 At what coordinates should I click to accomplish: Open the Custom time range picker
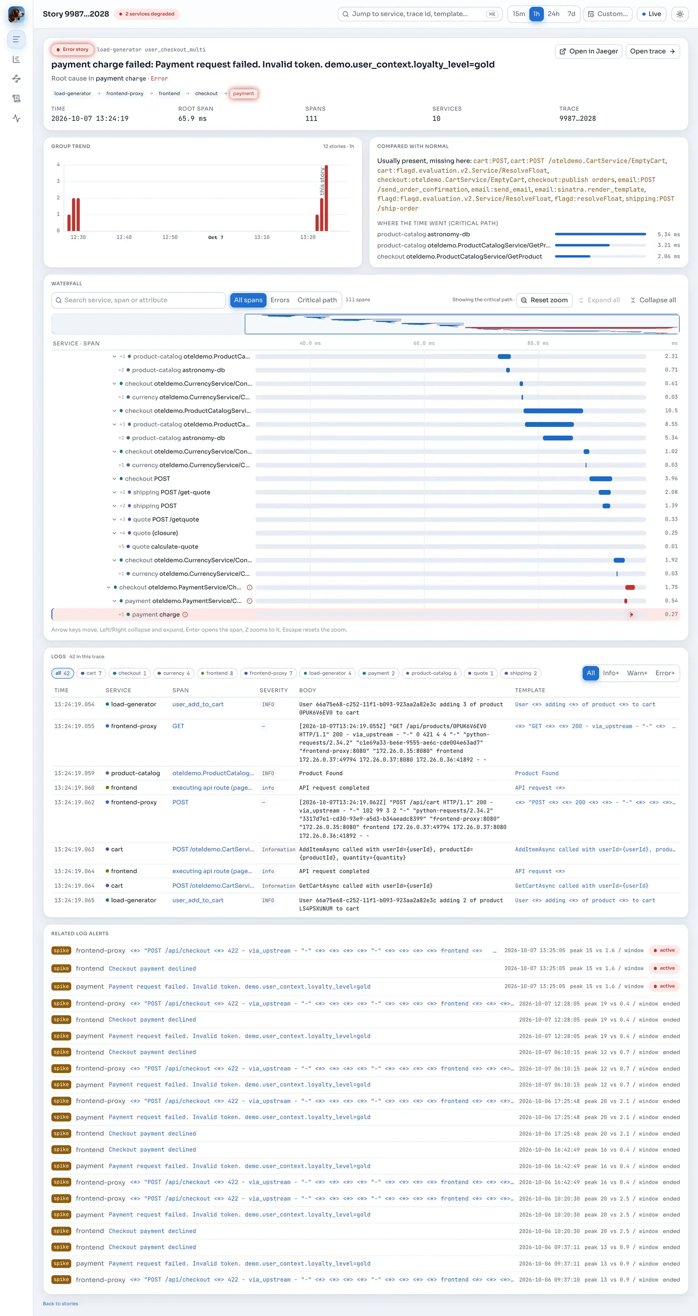(x=608, y=14)
